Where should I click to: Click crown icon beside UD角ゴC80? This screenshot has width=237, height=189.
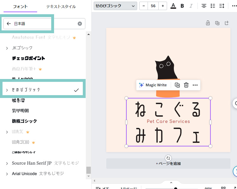pos(33,143)
